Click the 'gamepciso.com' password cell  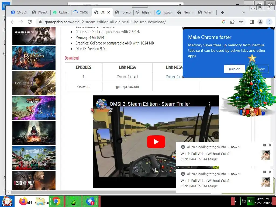coord(127,87)
